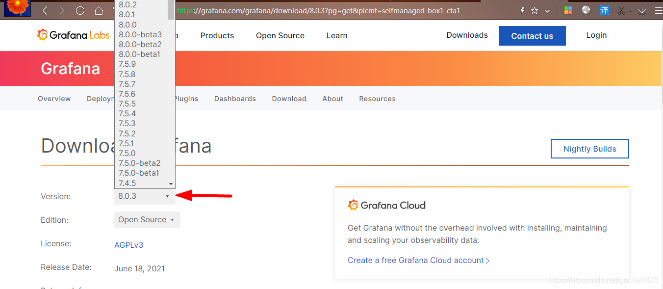Expand the chevron next to the bookmark star
This screenshot has width=663, height=289.
tap(547, 11)
